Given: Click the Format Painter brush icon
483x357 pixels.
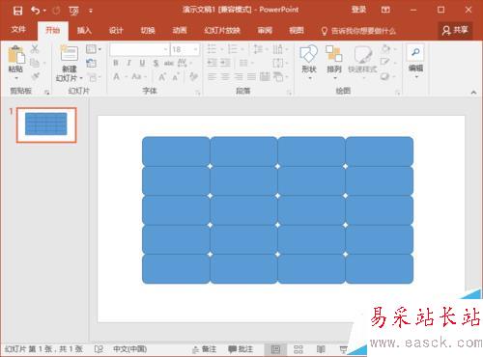Looking at the screenshot, I should click(x=36, y=76).
